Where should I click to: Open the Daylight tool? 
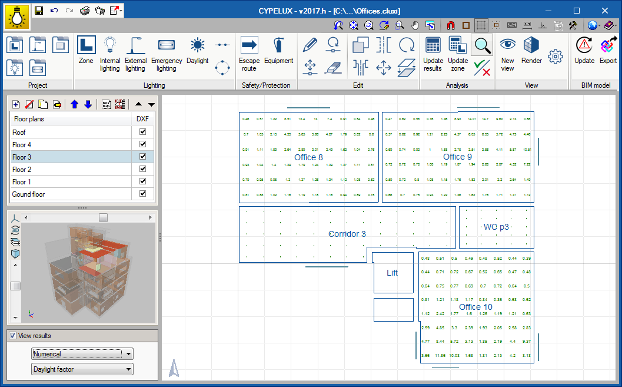[x=197, y=51]
